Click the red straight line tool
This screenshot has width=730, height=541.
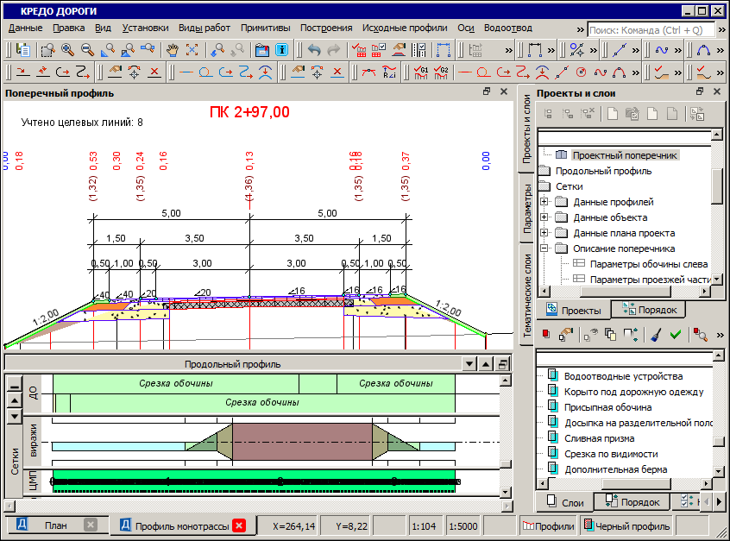click(464, 72)
